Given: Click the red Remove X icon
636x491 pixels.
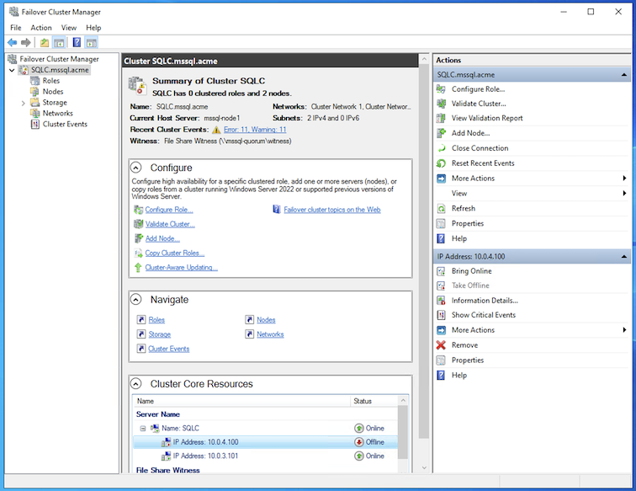Looking at the screenshot, I should click(441, 345).
